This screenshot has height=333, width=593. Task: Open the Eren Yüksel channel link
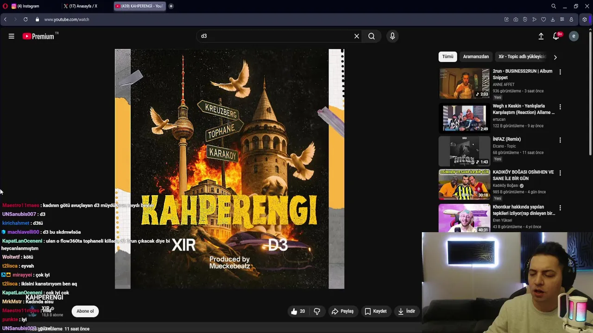click(502, 220)
